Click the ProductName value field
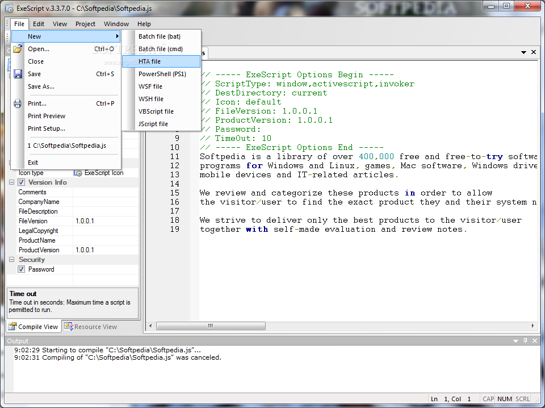 pos(106,240)
